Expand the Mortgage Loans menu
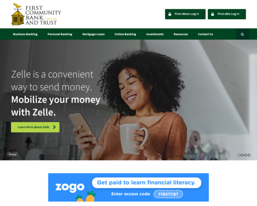Viewport: 257px width, 206px height. [x=94, y=34]
